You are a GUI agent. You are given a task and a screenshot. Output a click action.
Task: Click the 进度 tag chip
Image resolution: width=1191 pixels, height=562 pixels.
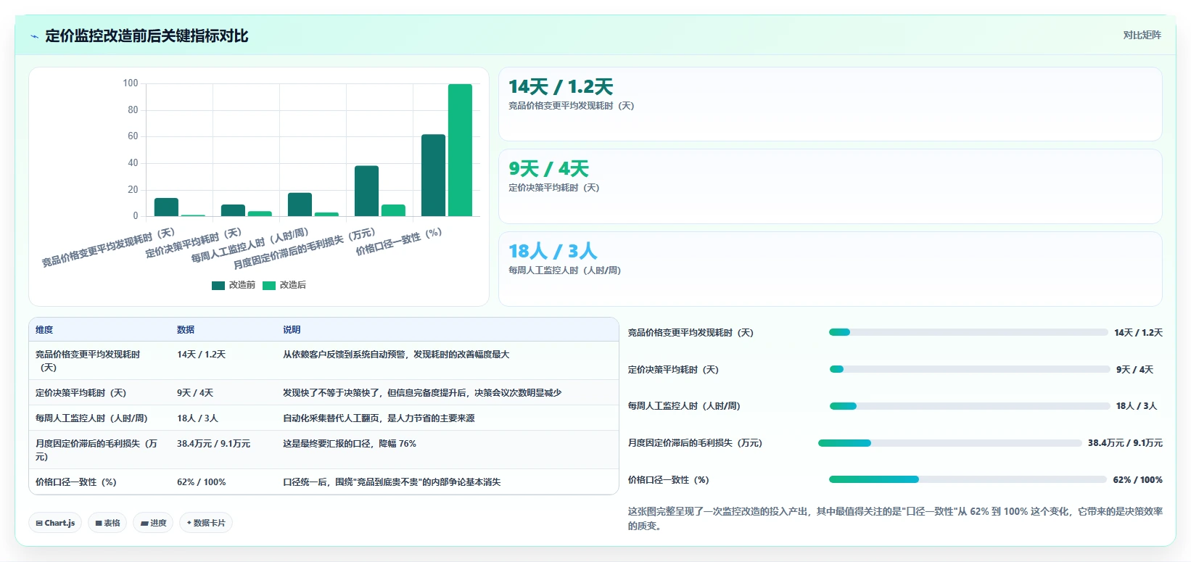pyautogui.click(x=153, y=523)
